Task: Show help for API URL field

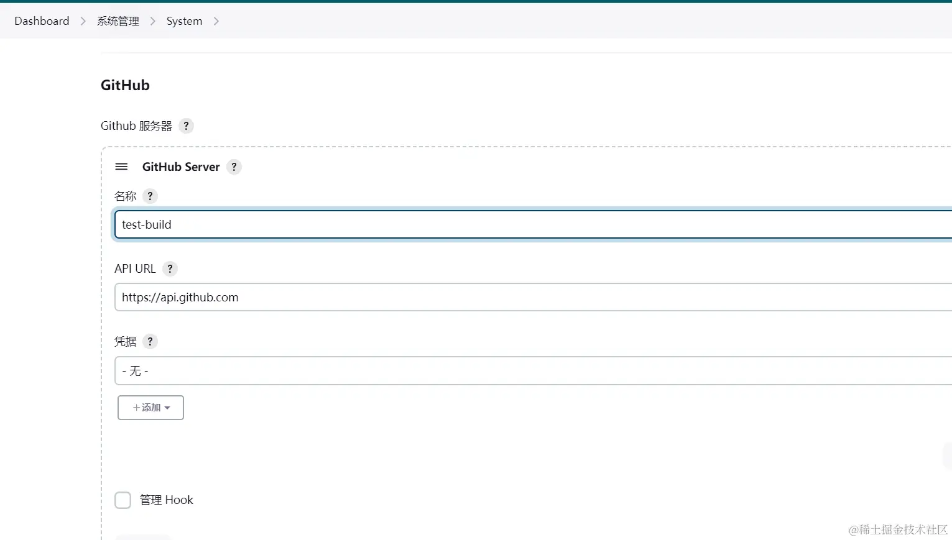Action: (x=170, y=269)
